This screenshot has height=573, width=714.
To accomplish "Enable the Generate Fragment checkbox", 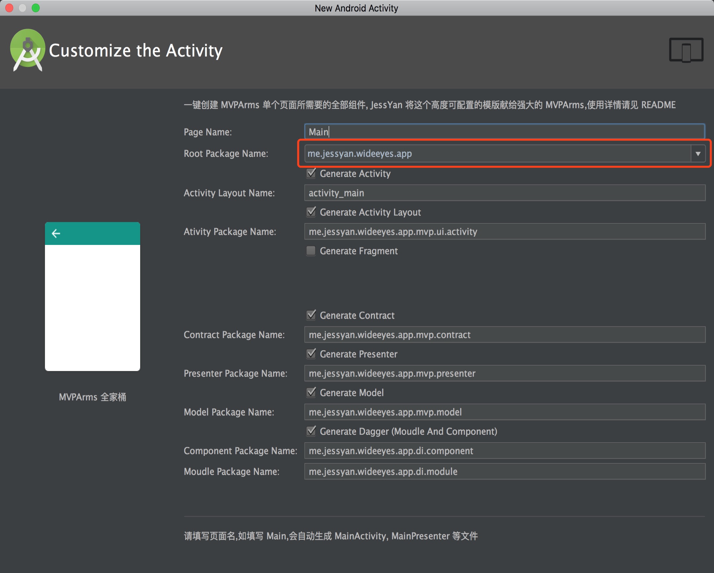I will (311, 251).
